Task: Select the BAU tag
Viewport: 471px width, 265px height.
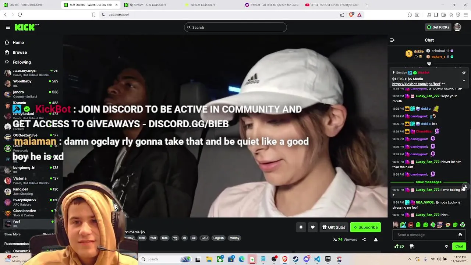Action: tap(205, 238)
